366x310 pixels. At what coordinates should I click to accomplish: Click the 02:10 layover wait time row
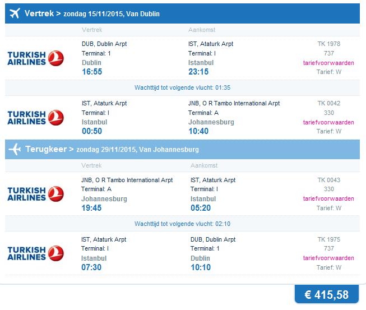click(x=182, y=224)
